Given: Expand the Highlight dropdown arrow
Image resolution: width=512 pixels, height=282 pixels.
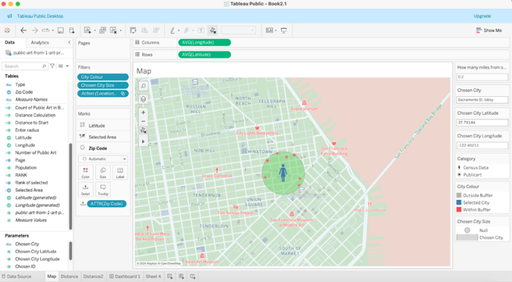Looking at the screenshot, I should (x=178, y=31).
